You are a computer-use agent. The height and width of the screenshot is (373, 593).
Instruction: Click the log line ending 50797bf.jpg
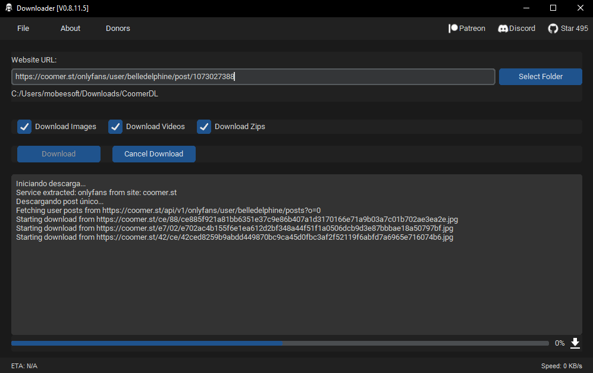click(234, 228)
